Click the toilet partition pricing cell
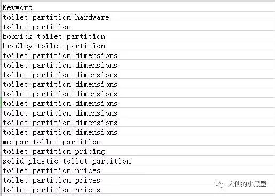The width and height of the screenshot is (275, 196). (138, 151)
